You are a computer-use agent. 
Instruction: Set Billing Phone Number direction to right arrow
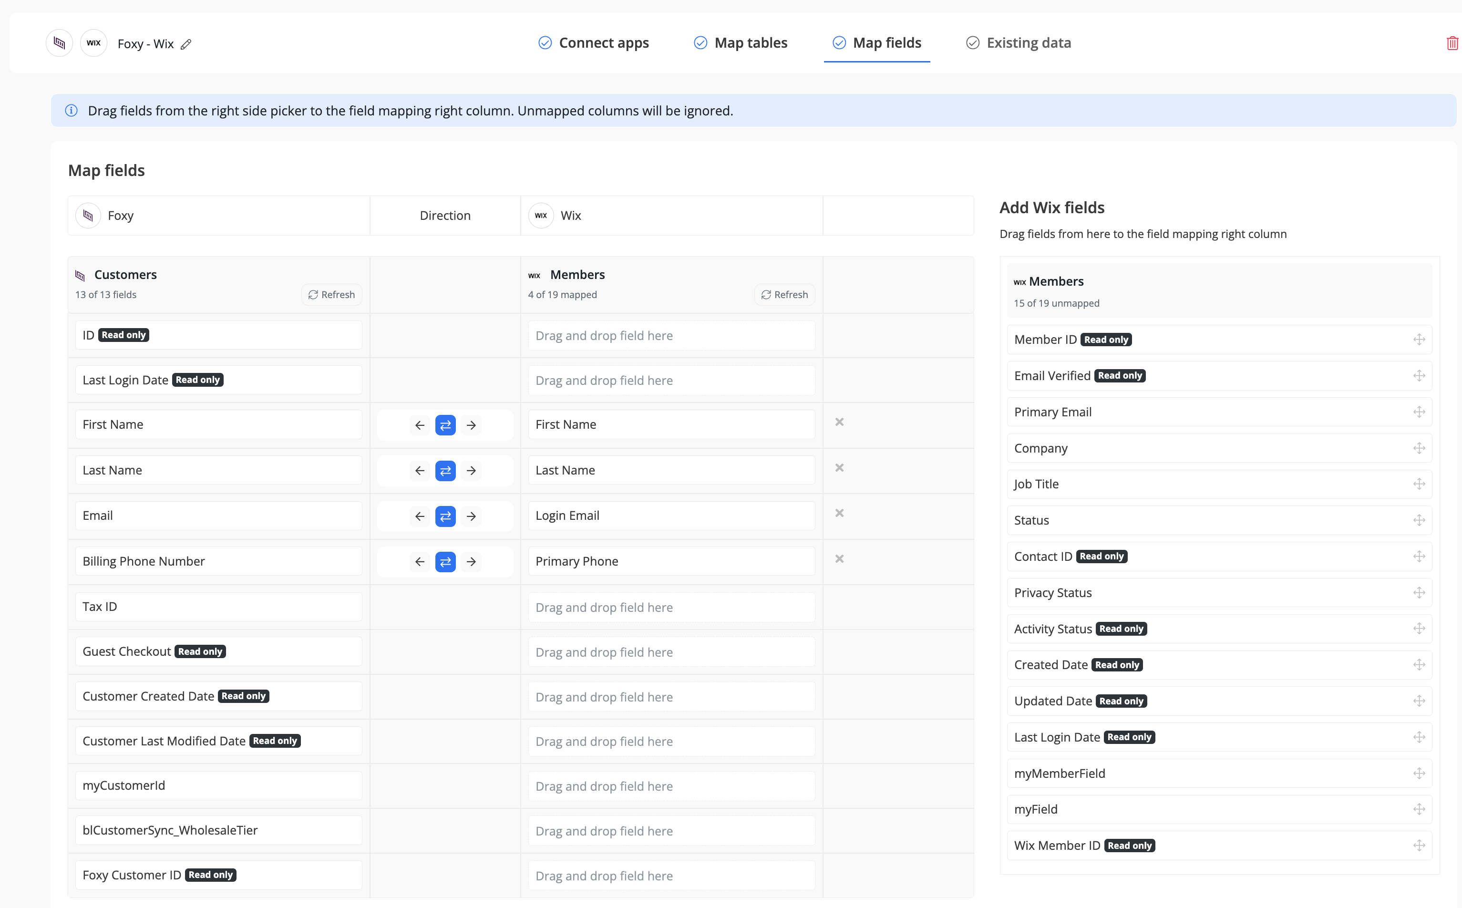pyautogui.click(x=471, y=562)
